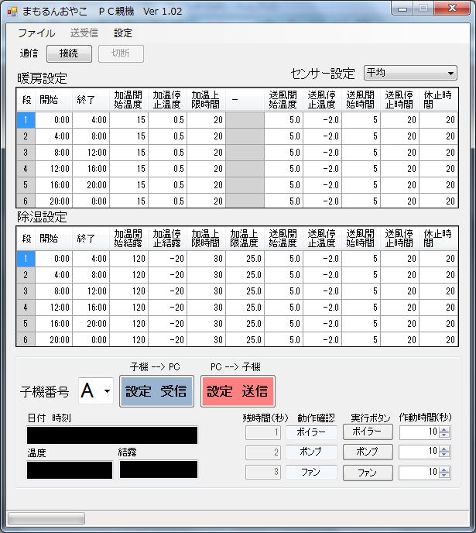
Task: Click the blue 設定 受信 button
Action: (156, 391)
